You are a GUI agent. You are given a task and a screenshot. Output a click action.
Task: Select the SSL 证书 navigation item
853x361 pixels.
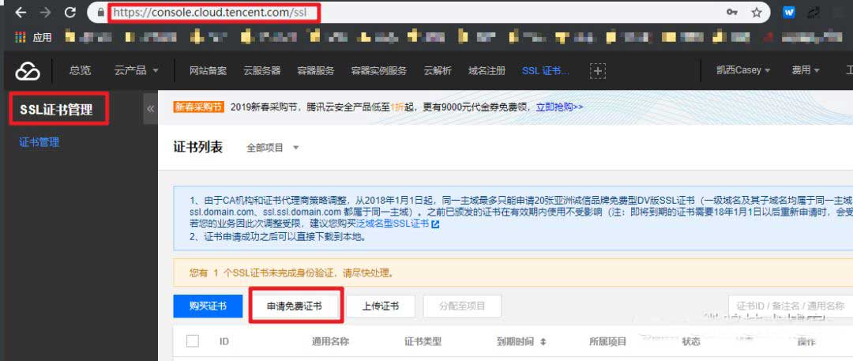546,71
